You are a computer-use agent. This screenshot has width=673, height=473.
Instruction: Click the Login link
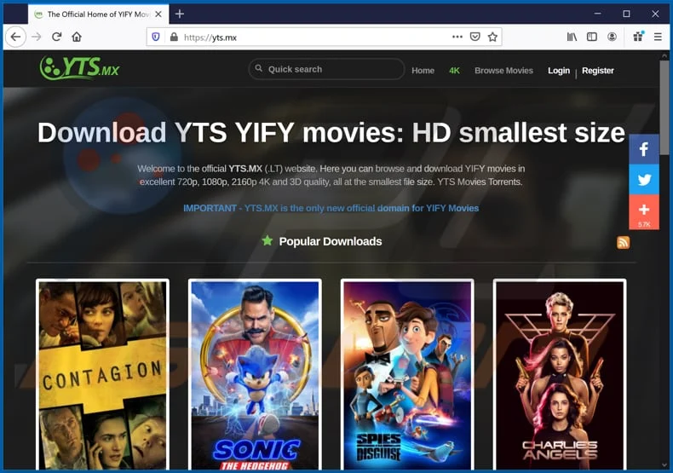[x=559, y=71]
